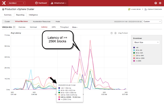Open the Block Size breakdown dropdown

pyautogui.click(x=146, y=42)
